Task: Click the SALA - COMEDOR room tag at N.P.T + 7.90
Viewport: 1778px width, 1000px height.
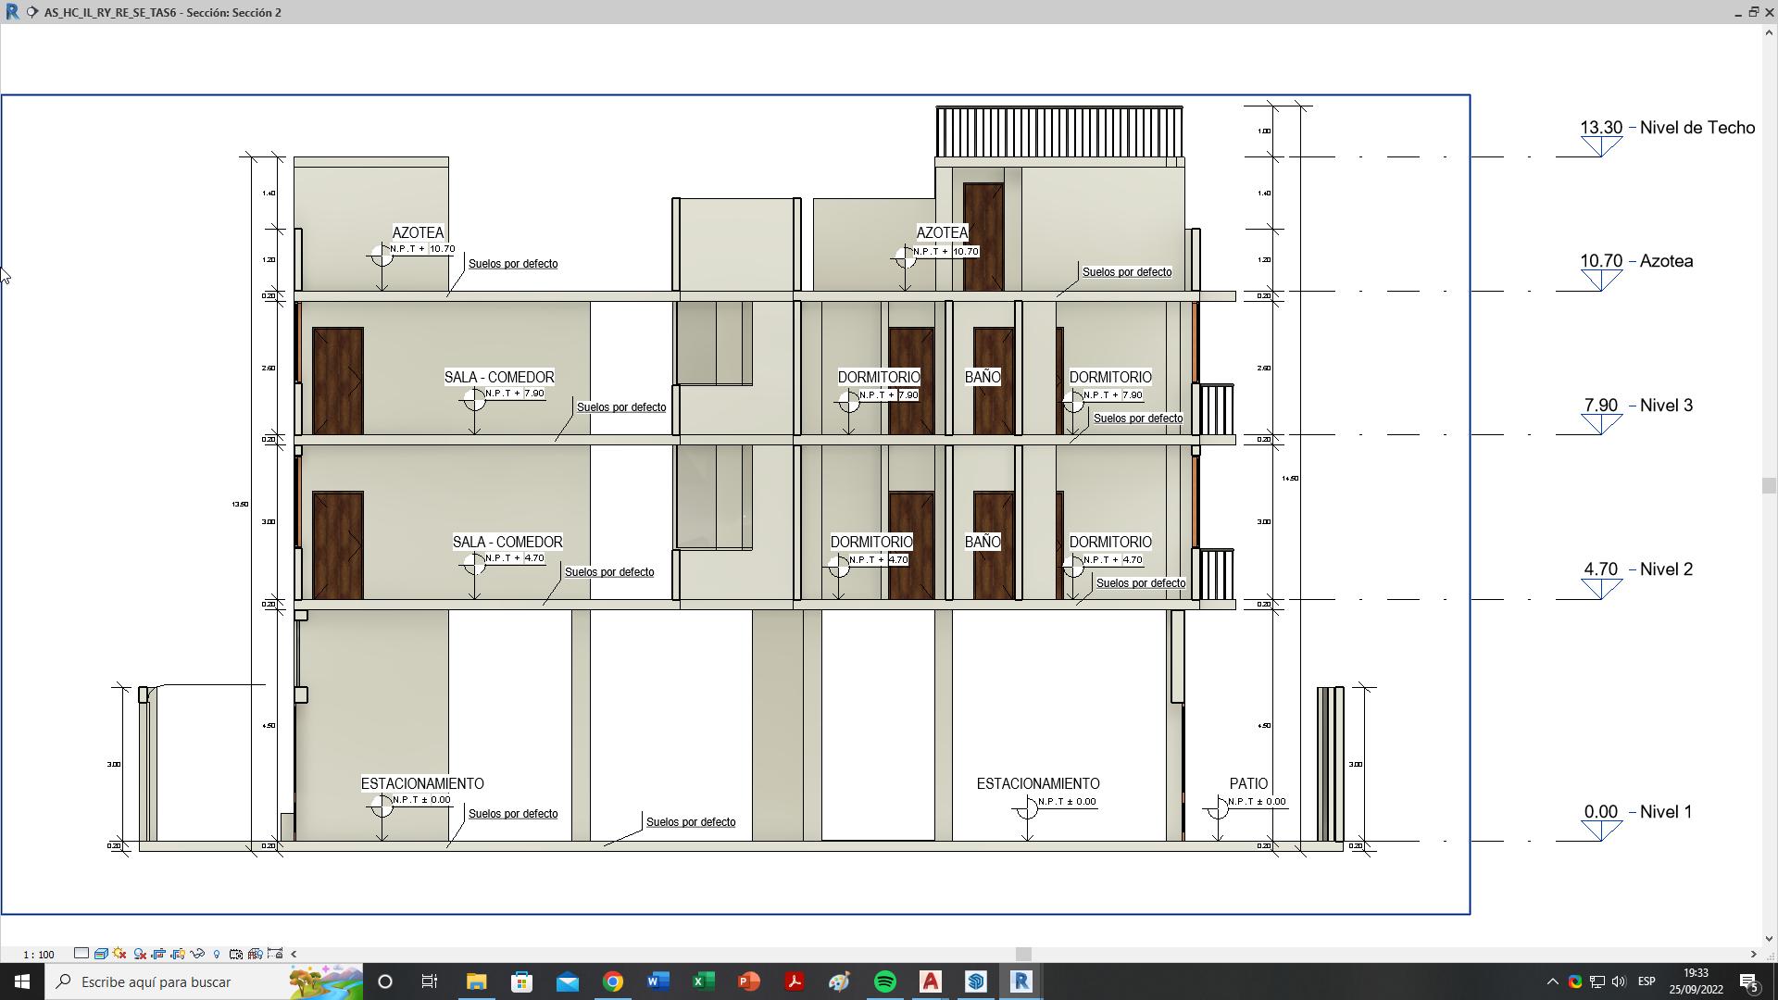Action: 499,377
